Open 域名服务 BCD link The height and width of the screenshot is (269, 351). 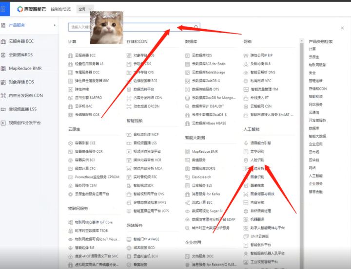click(144, 248)
